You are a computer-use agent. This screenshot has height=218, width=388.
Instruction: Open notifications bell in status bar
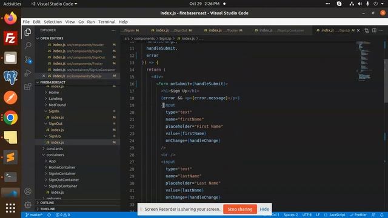(x=382, y=215)
